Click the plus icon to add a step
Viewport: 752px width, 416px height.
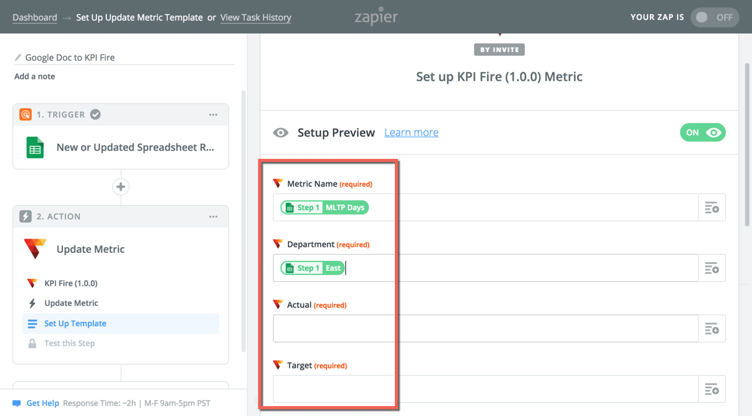point(121,187)
